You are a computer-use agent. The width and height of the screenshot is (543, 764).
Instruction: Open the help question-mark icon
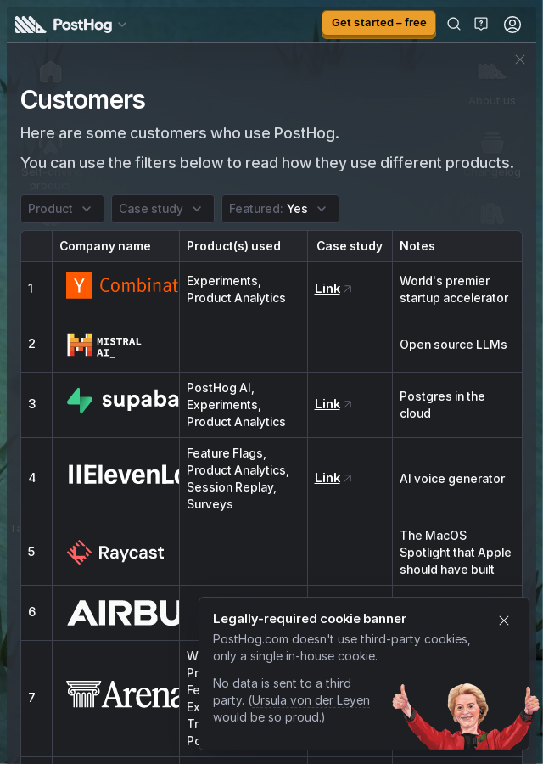(x=481, y=24)
